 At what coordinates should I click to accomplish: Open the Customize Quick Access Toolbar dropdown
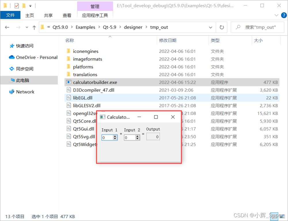click(x=30, y=5)
